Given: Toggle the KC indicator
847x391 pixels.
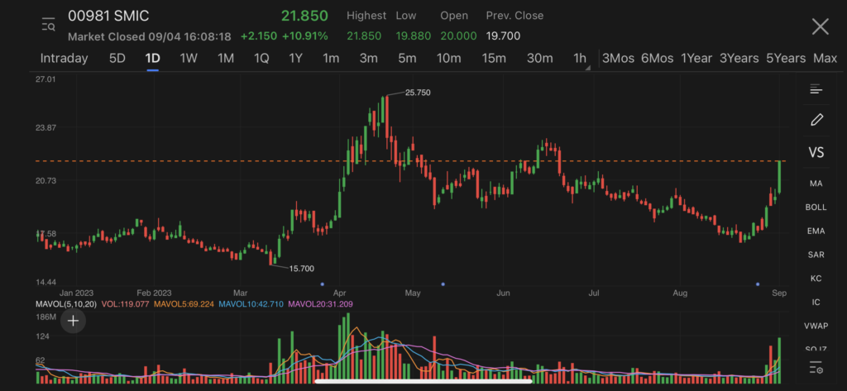Looking at the screenshot, I should coord(816,279).
